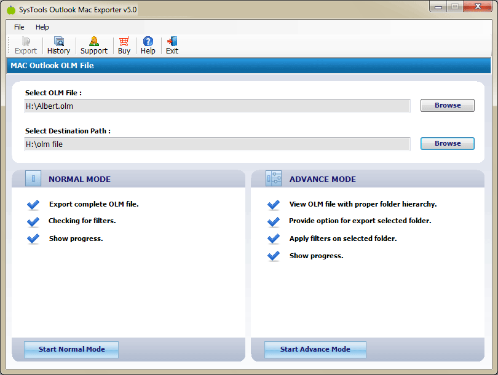Click 'Export complete OLM file.' text
Viewport: 498px width, 375px height.
[x=93, y=204]
